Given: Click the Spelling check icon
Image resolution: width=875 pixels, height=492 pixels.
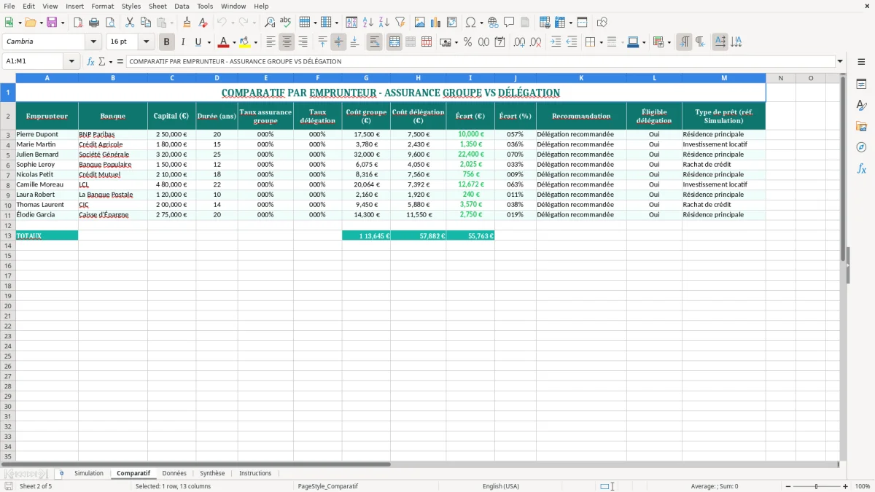Looking at the screenshot, I should pos(286,23).
